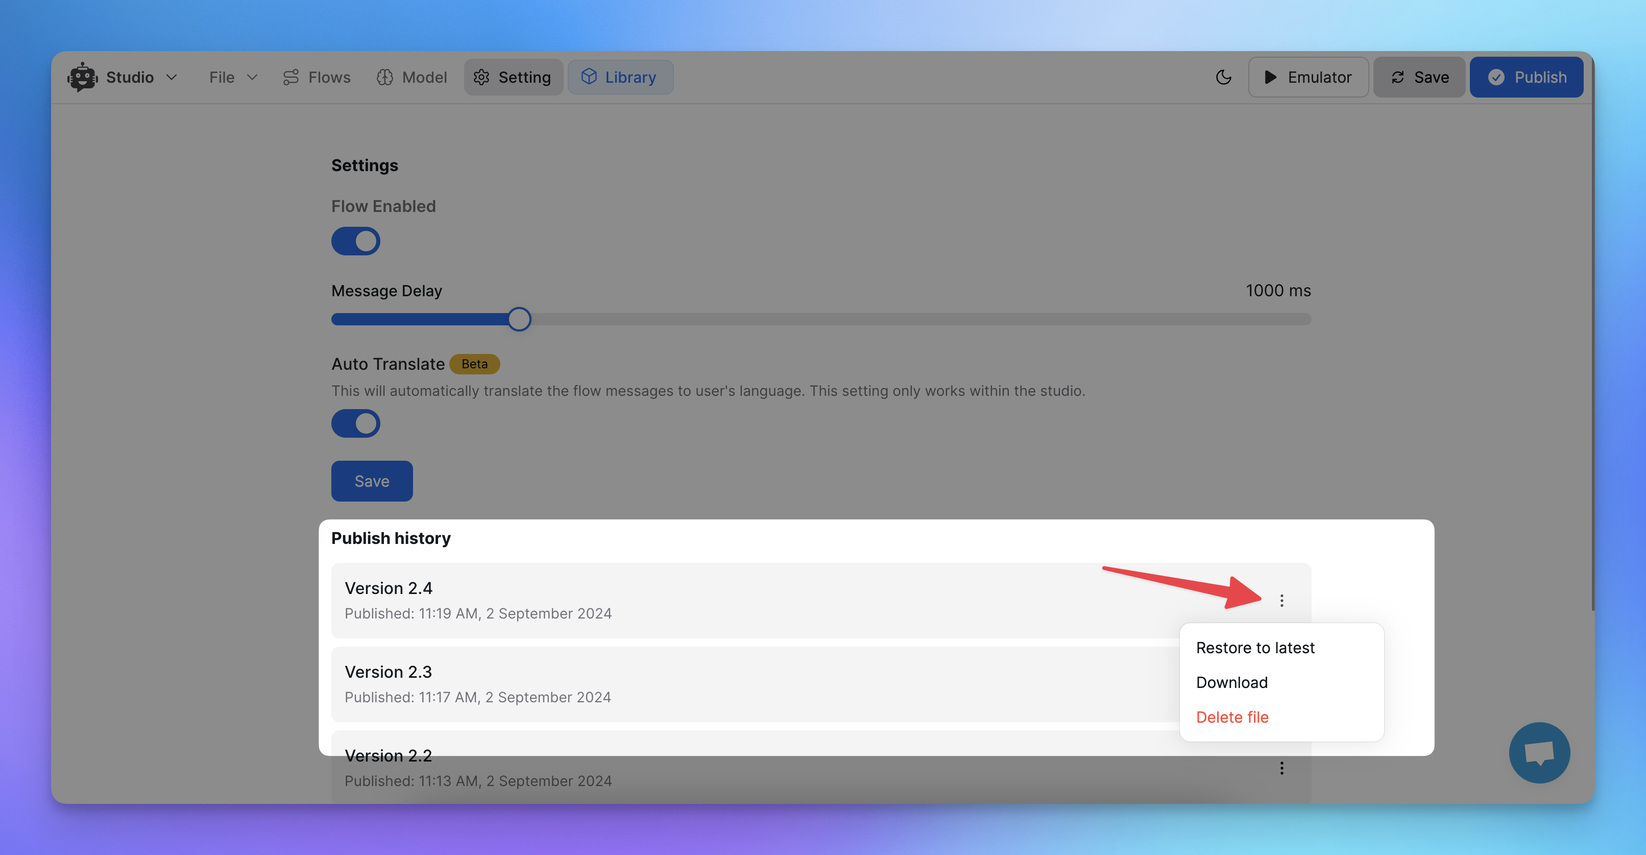This screenshot has width=1646, height=855.
Task: Select the Version 2.3 entry
Action: (821, 684)
